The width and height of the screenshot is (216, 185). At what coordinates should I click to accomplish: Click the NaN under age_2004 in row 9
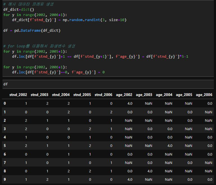pyautogui.click(x=168, y=179)
